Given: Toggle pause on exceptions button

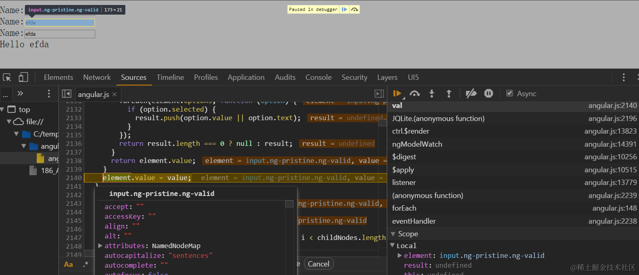Looking at the screenshot, I should click(x=489, y=93).
